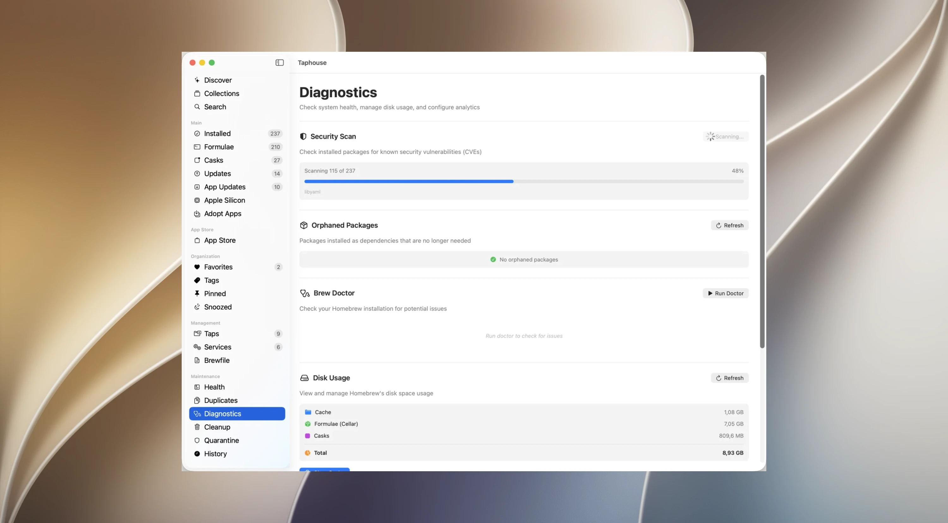Image resolution: width=948 pixels, height=523 pixels.
Task: Click the vertical scrollbar of Diagnostics pane
Action: (762, 211)
